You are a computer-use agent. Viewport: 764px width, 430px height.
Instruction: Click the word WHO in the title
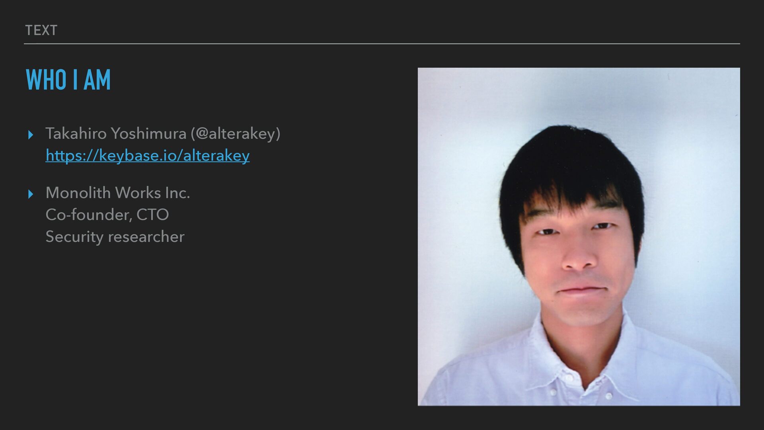(x=46, y=80)
